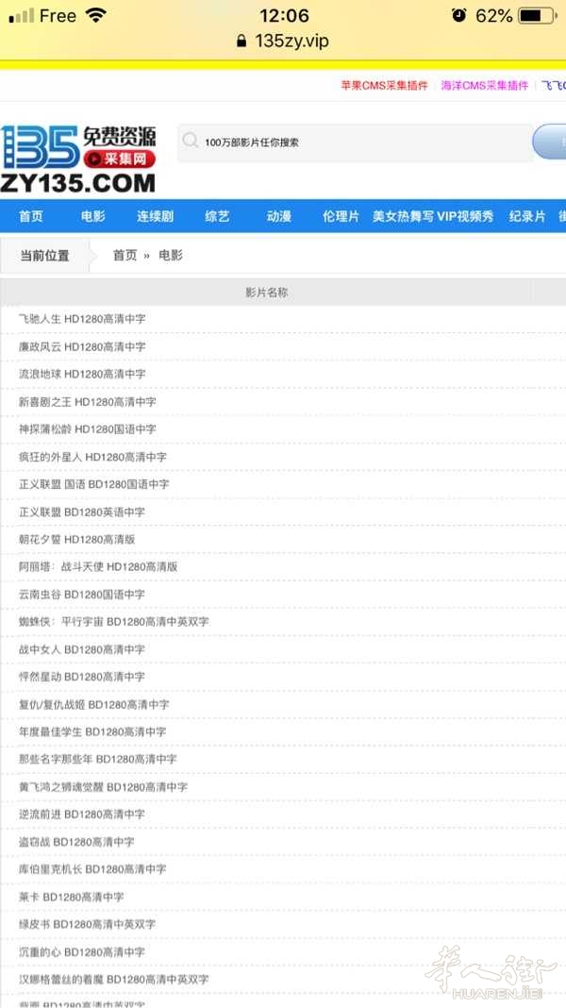Tap the Wi-Fi status icon
The height and width of the screenshot is (1008, 566).
point(96,15)
